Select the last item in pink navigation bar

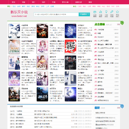click(x=90, y=2)
